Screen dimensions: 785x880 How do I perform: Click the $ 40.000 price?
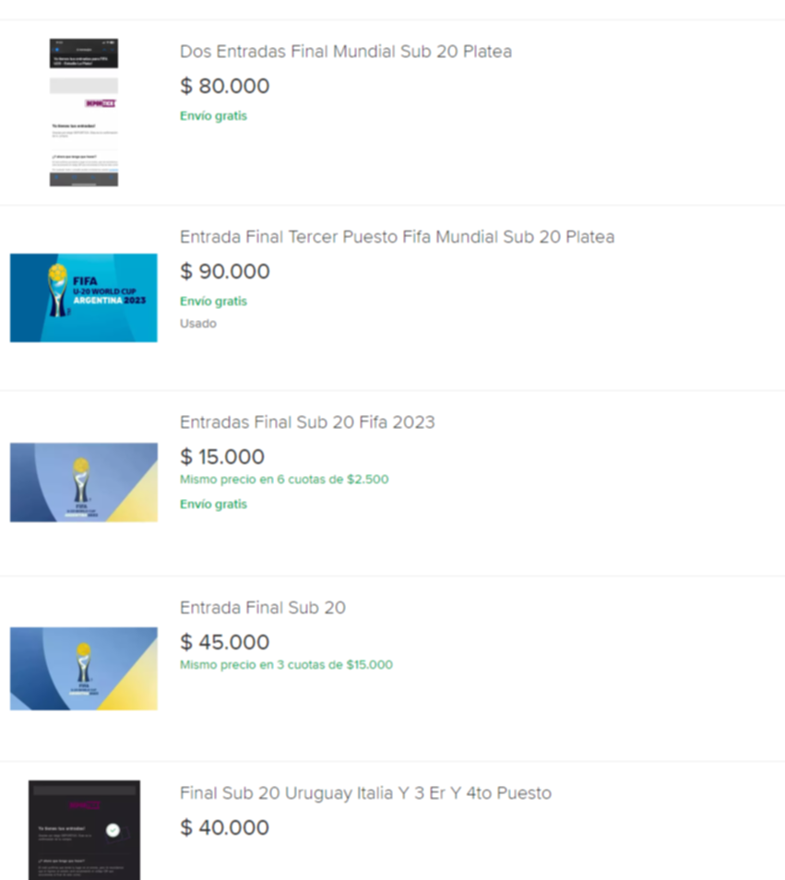click(224, 827)
